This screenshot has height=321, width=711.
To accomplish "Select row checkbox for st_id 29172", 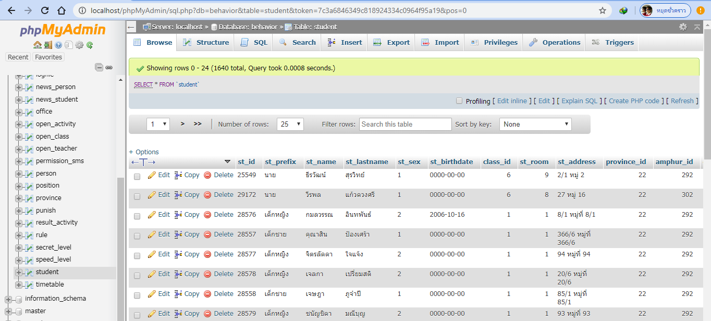I will (137, 196).
